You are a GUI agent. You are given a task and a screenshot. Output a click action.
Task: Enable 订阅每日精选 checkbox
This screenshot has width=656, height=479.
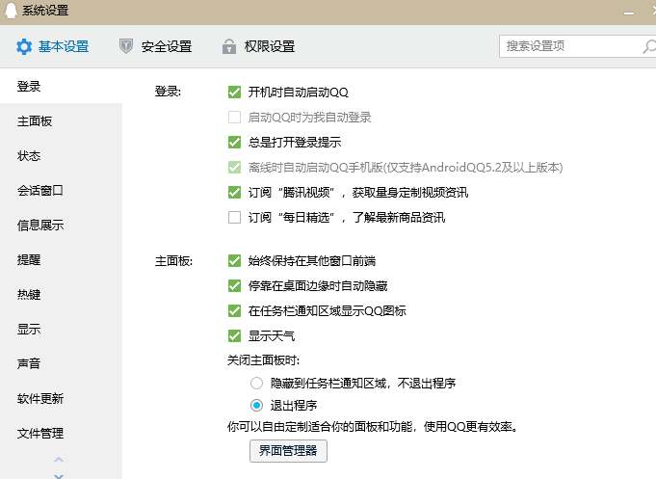pyautogui.click(x=234, y=218)
